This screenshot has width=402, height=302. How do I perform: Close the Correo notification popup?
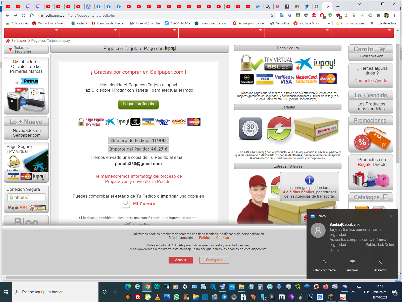[x=391, y=216]
